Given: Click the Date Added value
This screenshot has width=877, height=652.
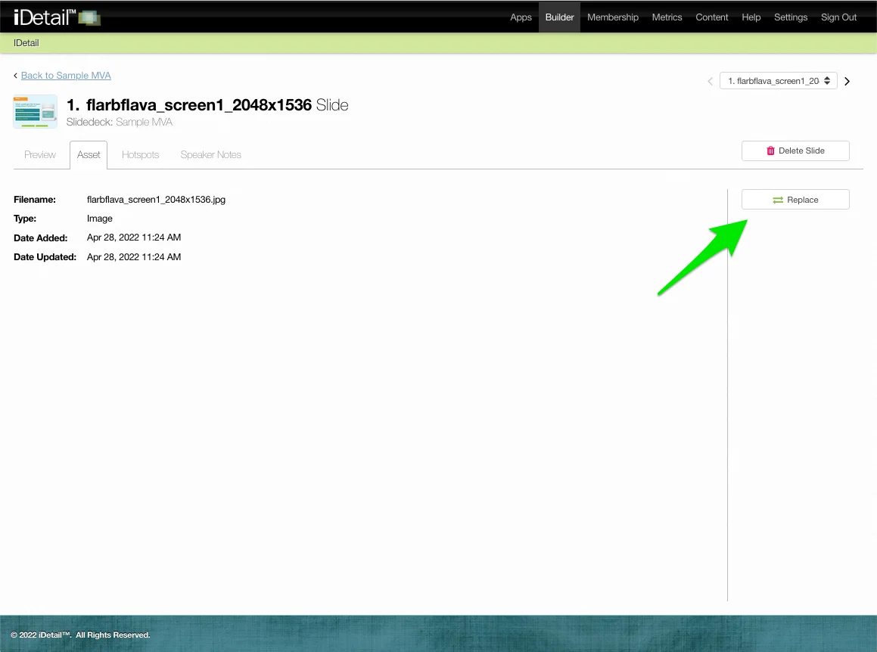Looking at the screenshot, I should pos(134,238).
